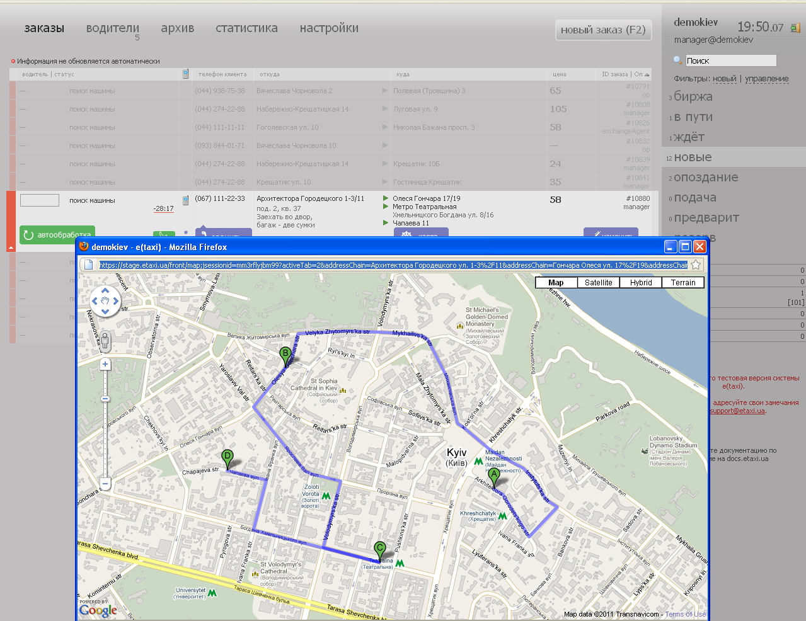Click the page icon in address bar
Viewport: 806px width, 621px height.
pyautogui.click(x=88, y=265)
